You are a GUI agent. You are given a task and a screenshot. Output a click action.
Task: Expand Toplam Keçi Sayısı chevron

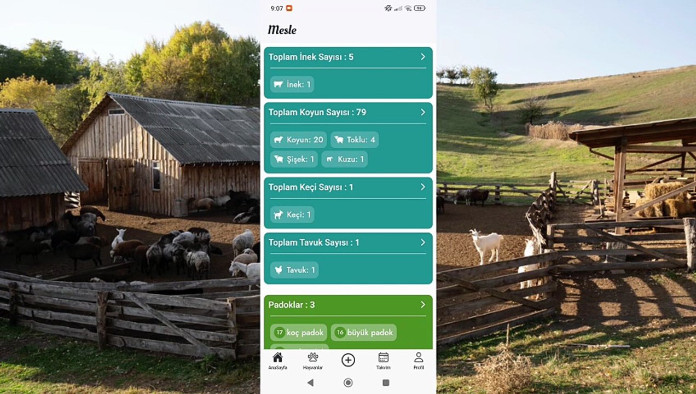423,187
